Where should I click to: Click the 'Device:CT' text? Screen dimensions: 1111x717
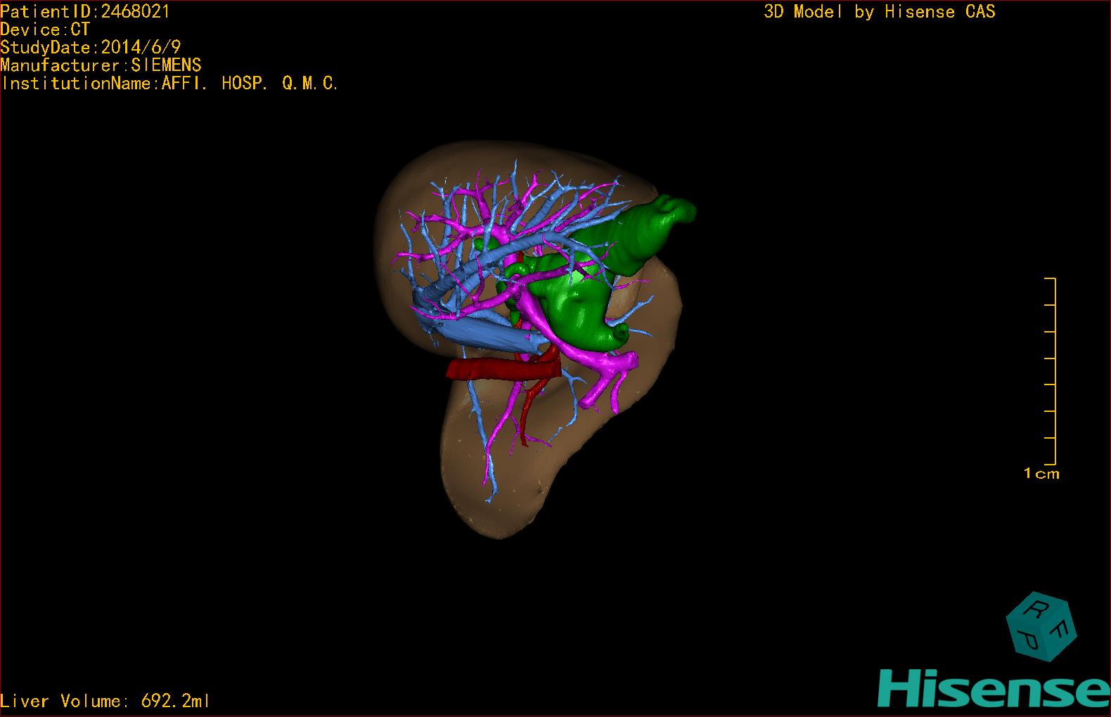[45, 30]
